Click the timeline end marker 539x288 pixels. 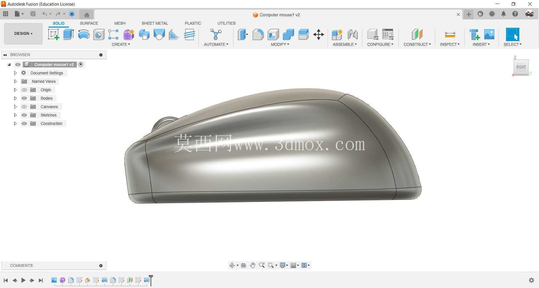point(151,280)
